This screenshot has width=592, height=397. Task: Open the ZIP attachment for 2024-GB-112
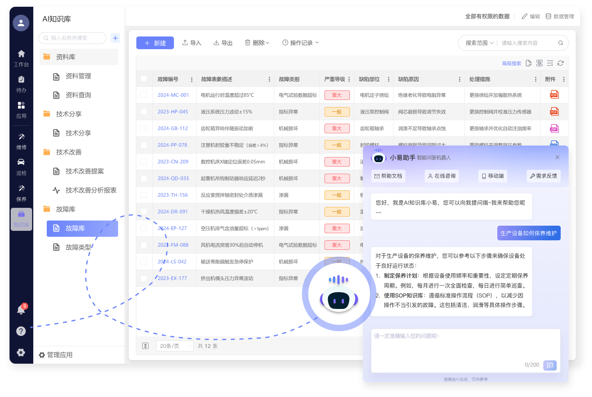(554, 128)
